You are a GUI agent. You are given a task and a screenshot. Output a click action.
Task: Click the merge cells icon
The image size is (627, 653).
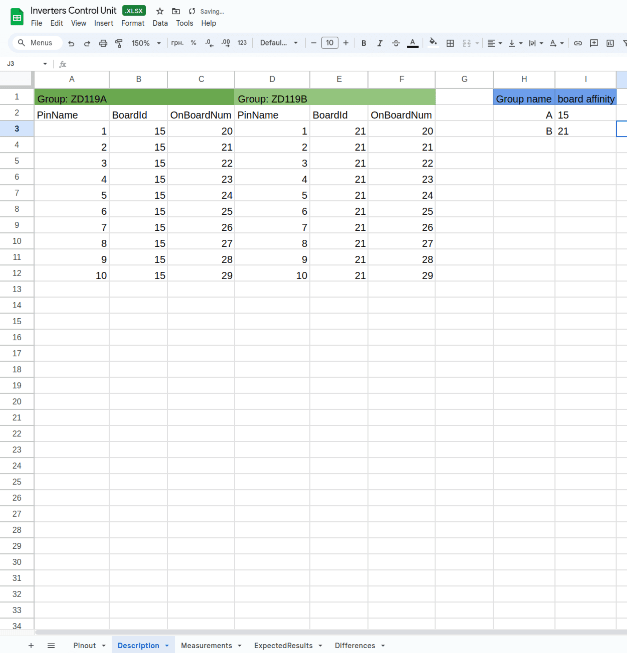click(467, 43)
